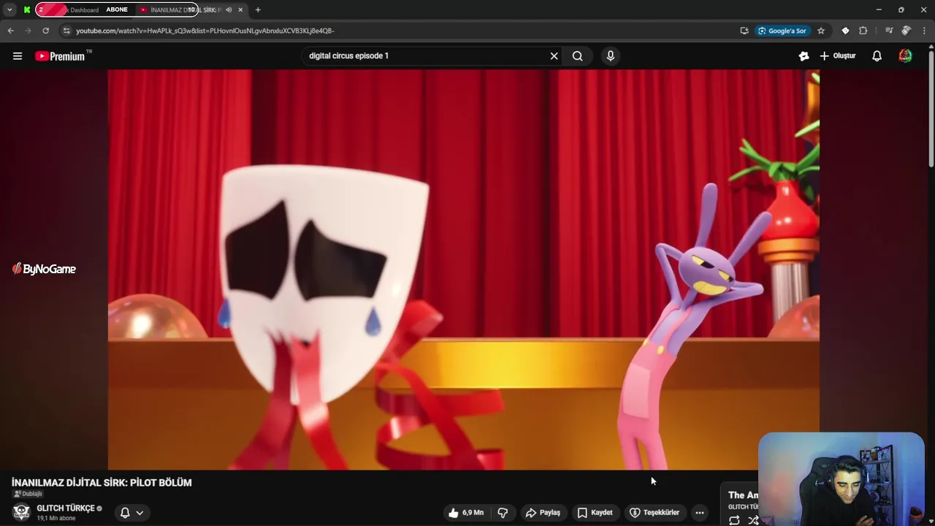The height and width of the screenshot is (526, 935).
Task: Go to YouTube Premium home via logo
Action: click(x=60, y=56)
